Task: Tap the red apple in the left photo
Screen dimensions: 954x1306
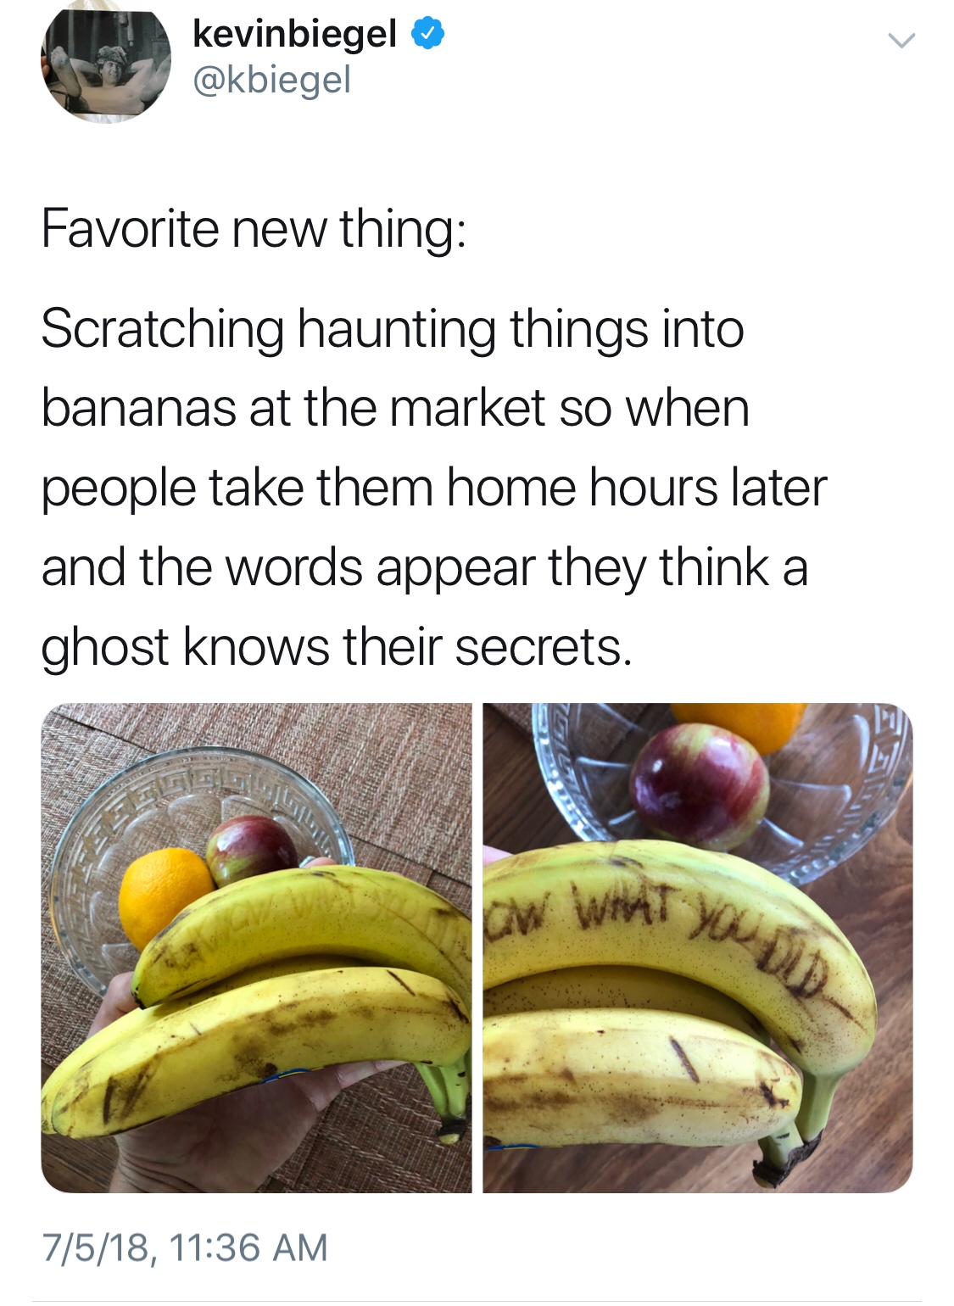Action: click(x=252, y=848)
